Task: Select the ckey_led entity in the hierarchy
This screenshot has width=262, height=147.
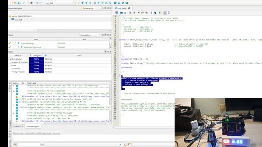Action: (x=18, y=20)
